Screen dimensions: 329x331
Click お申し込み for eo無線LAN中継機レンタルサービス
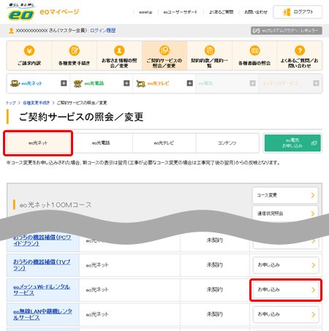pos(286,314)
